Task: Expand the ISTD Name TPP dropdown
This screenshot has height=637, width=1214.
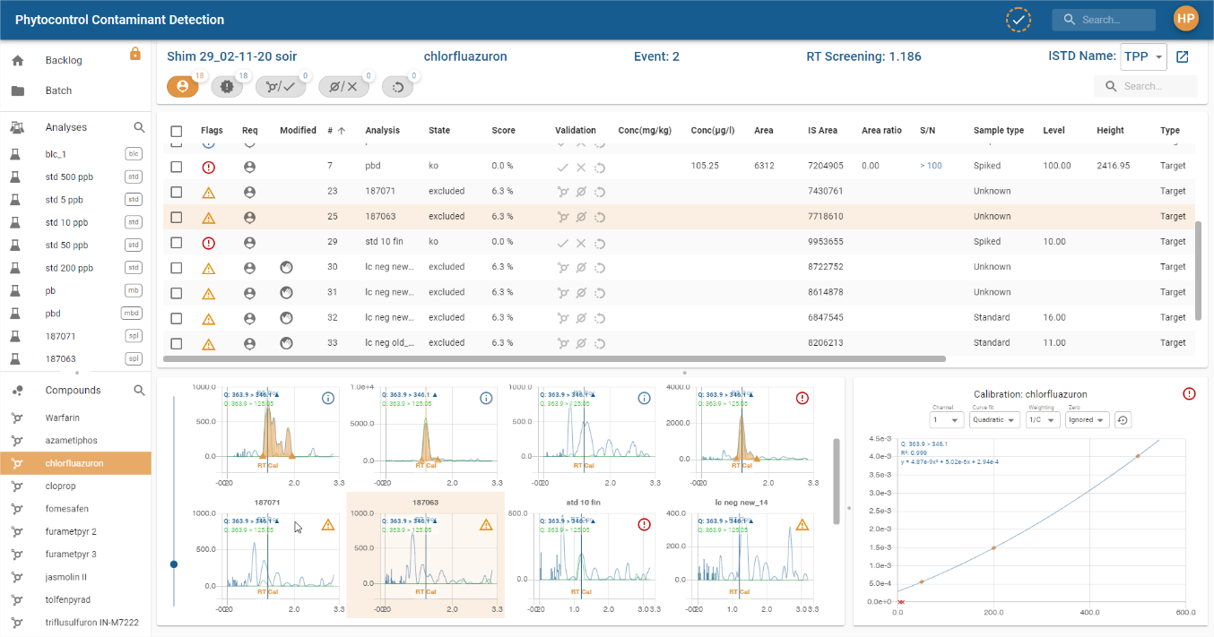Action: tap(1143, 57)
